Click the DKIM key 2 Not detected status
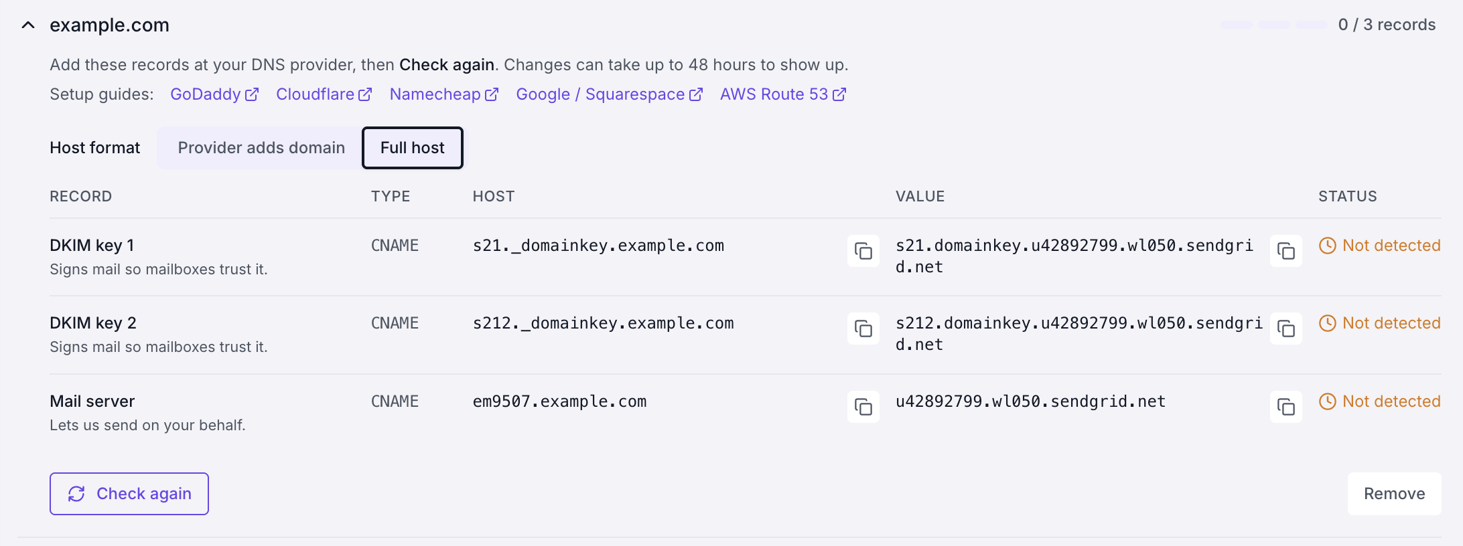 (1379, 323)
